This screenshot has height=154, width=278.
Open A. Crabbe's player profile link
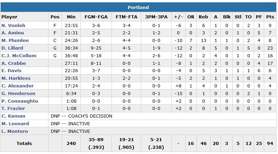(14, 63)
